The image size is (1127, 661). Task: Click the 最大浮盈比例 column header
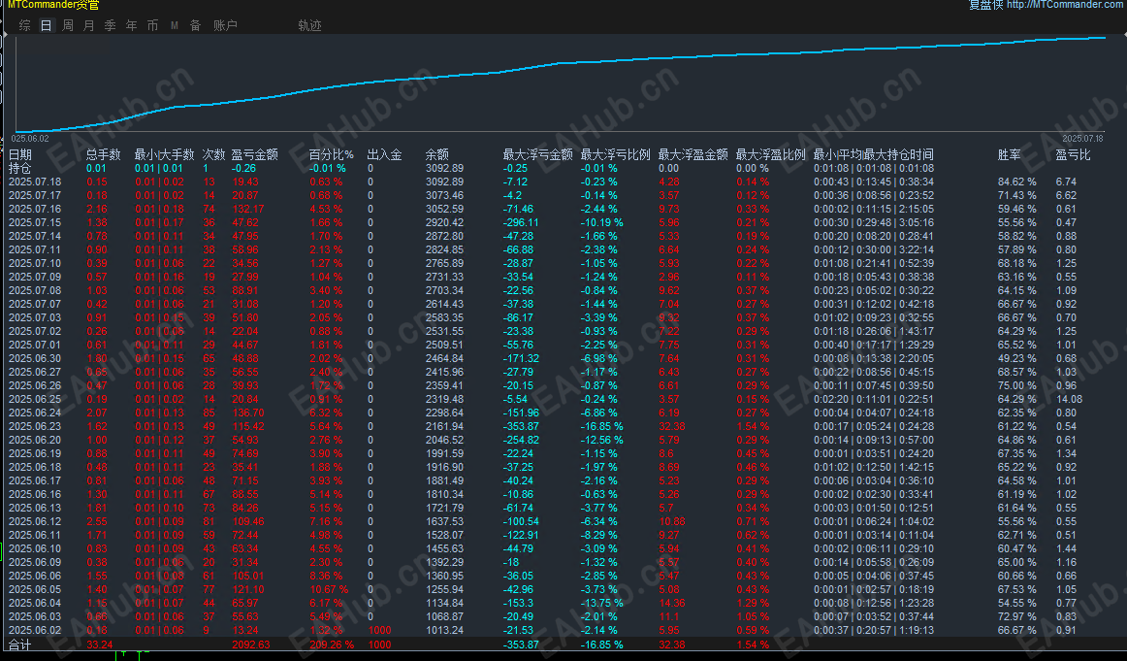pyautogui.click(x=770, y=154)
